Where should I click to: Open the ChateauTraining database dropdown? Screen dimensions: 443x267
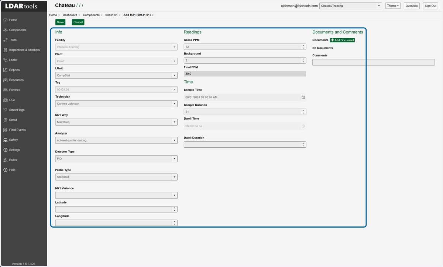(351, 6)
